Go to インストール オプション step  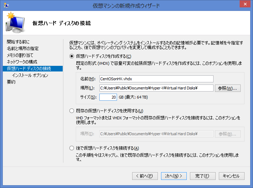(30, 75)
